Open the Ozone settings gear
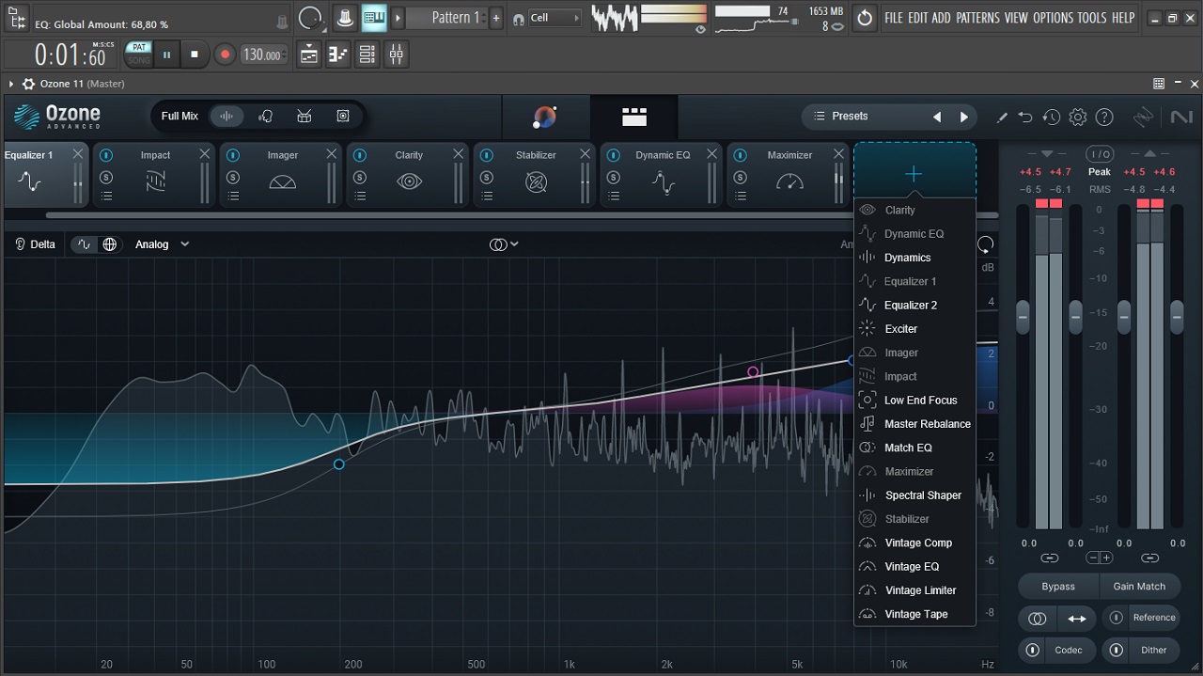Screen dimensions: 1203x676 click(1078, 118)
